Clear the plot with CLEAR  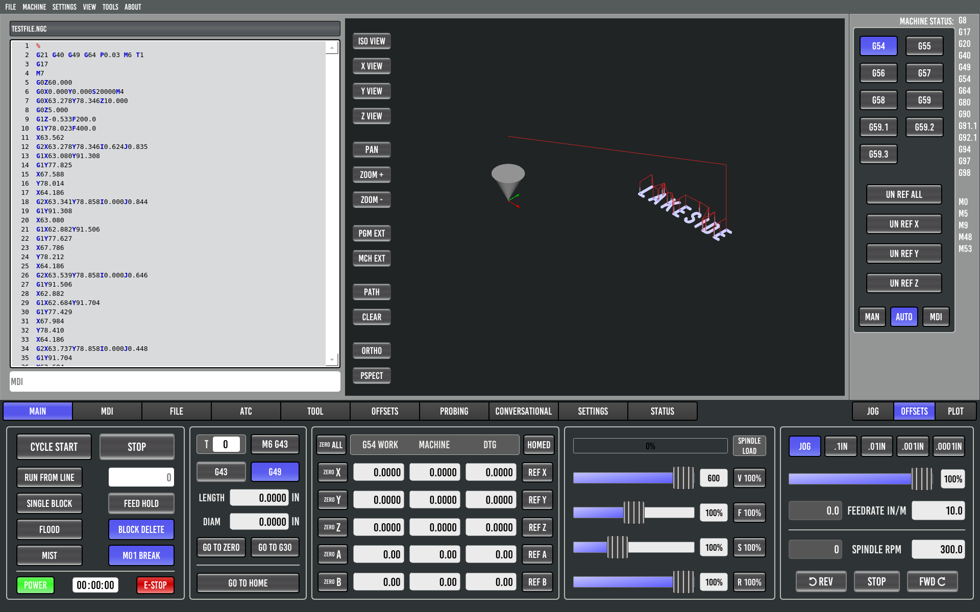click(x=372, y=317)
